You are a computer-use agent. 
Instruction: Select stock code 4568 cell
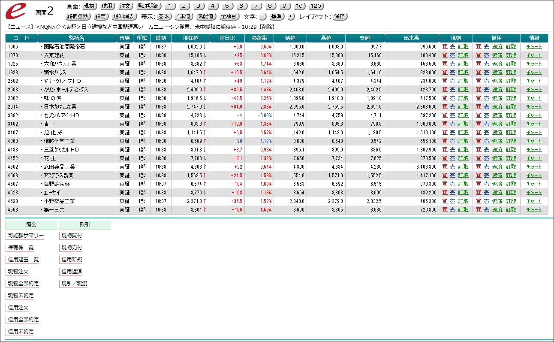(21, 210)
